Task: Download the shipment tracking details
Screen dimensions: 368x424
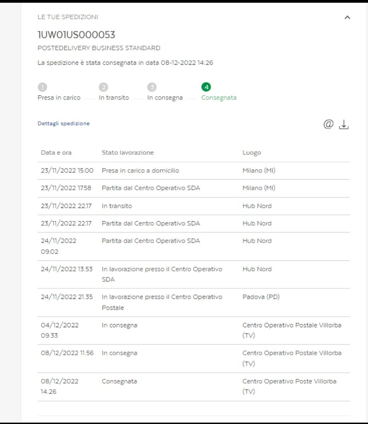Action: click(344, 124)
